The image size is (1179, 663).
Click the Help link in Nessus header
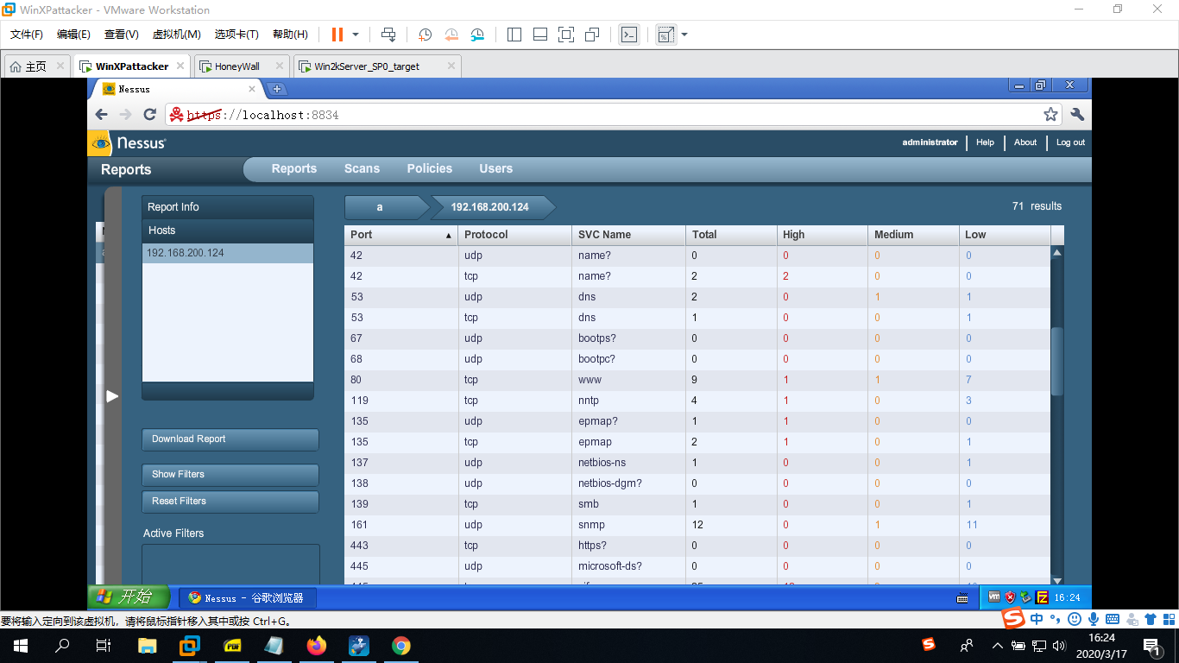tap(985, 142)
